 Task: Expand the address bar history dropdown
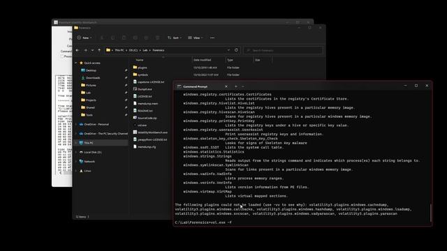pos(228,50)
